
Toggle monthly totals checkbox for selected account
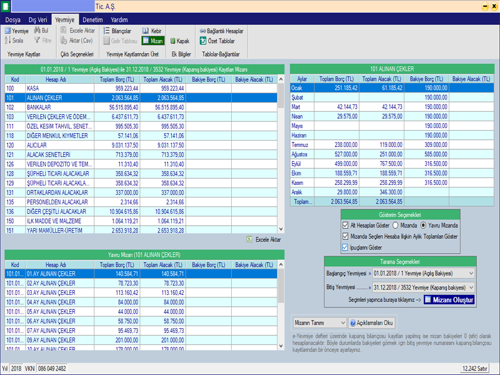(x=345, y=236)
